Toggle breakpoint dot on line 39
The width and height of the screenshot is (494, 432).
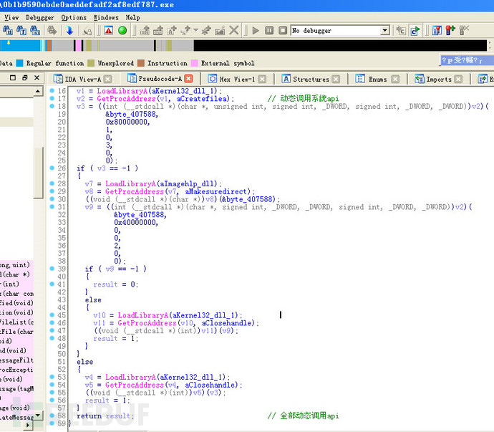click(x=52, y=269)
